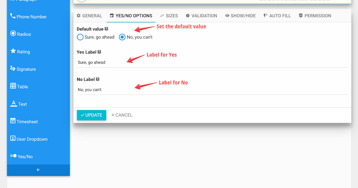
Task: Collapse the sidebar with the arrow
Action: tap(38, 169)
